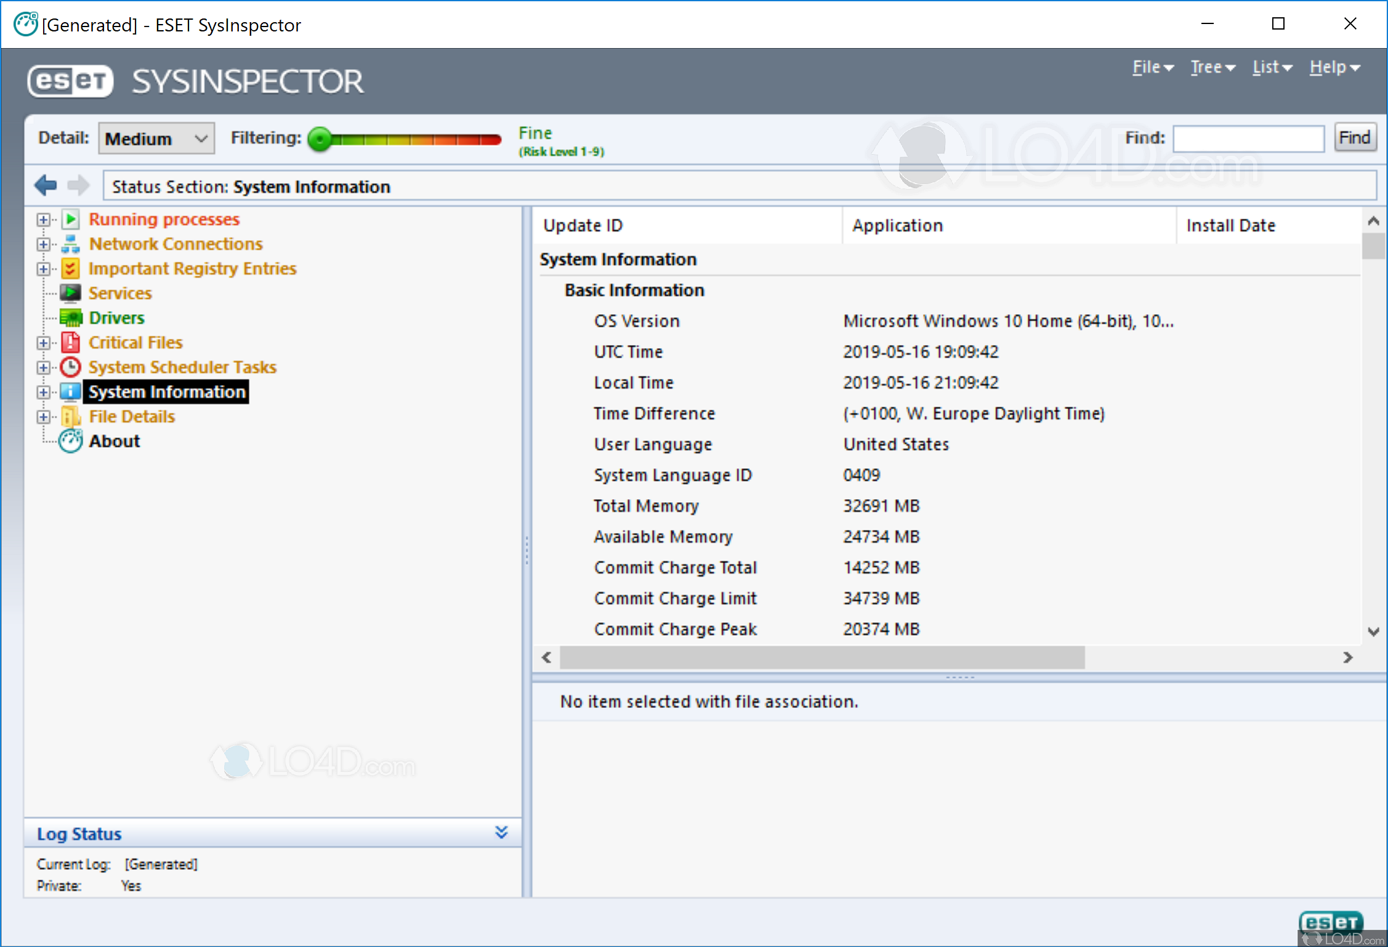Open the Drivers section icon
Image resolution: width=1388 pixels, height=947 pixels.
point(71,318)
